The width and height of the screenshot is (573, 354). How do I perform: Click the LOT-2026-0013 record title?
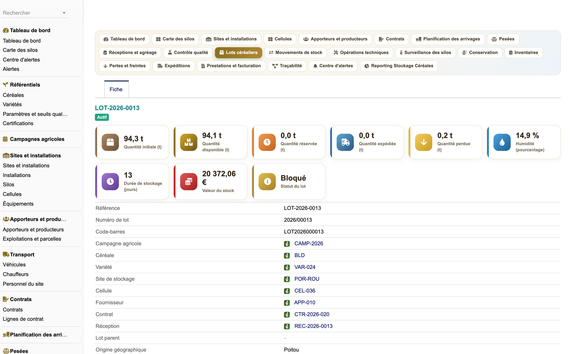click(117, 108)
